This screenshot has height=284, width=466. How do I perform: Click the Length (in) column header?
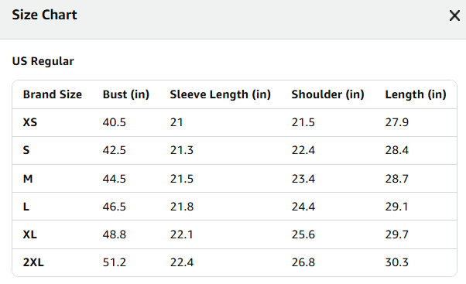(416, 94)
